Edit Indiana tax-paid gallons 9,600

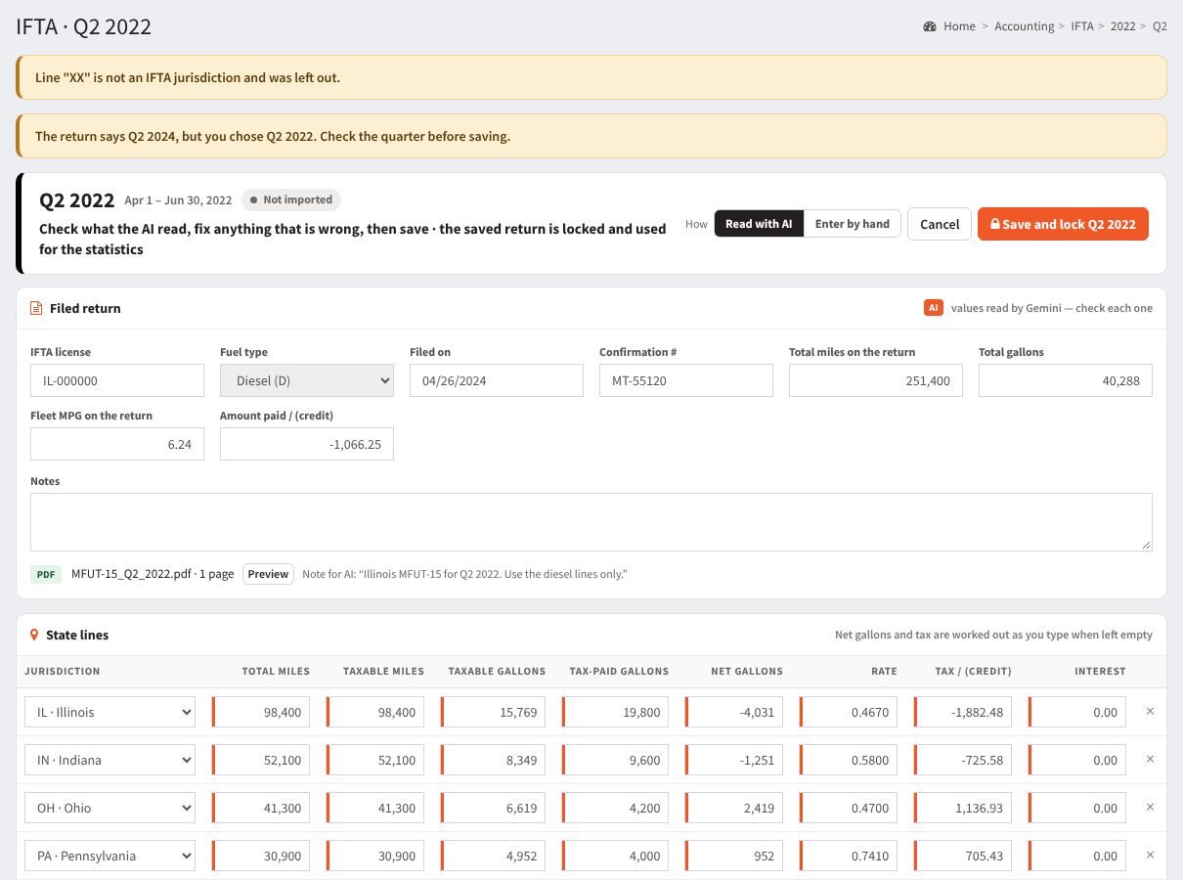(615, 760)
